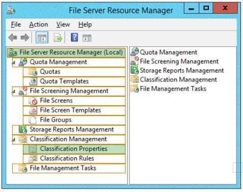This screenshot has height=192, width=243.
Task: Open the Action menu
Action: 39,24
